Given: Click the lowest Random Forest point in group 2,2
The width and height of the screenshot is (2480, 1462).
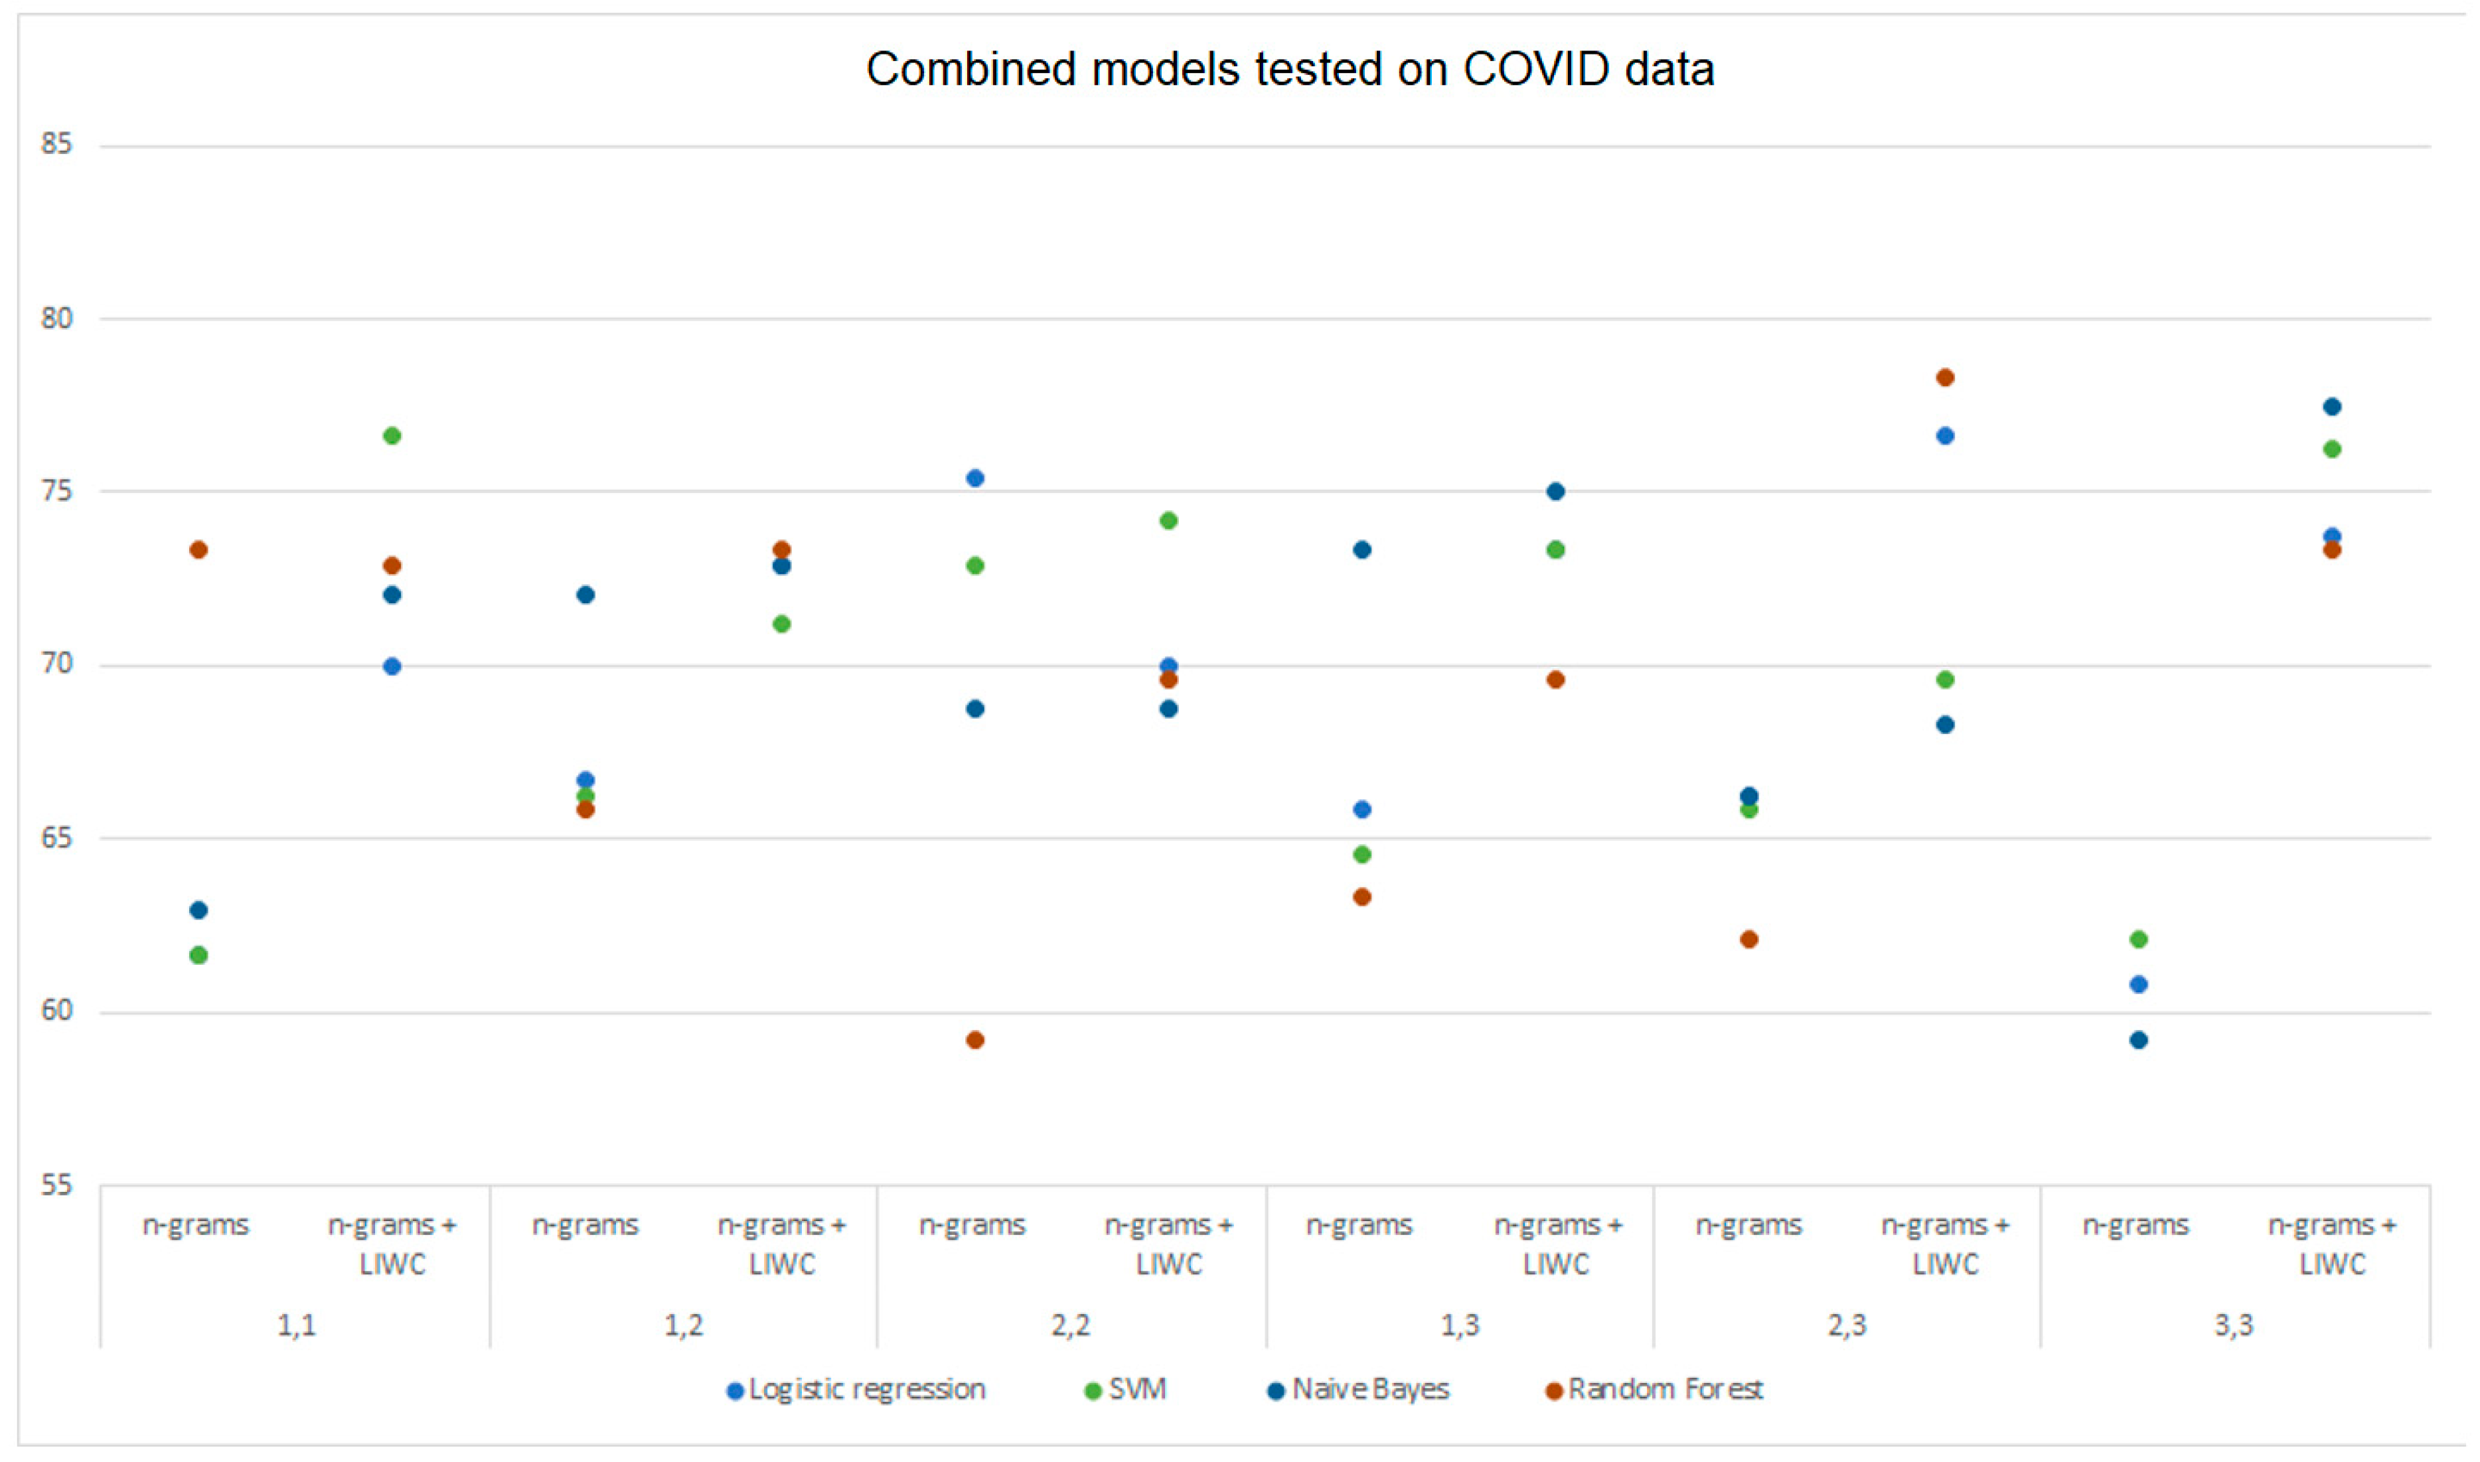Looking at the screenshot, I should pos(975,1041).
